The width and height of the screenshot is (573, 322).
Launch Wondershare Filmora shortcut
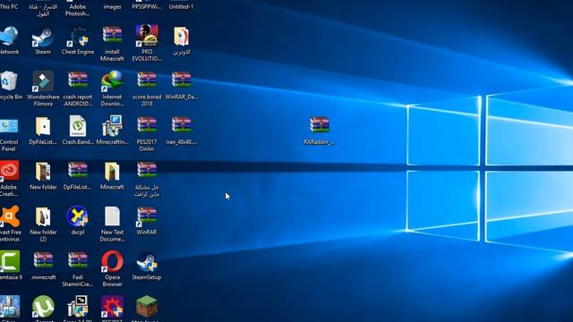click(x=43, y=81)
